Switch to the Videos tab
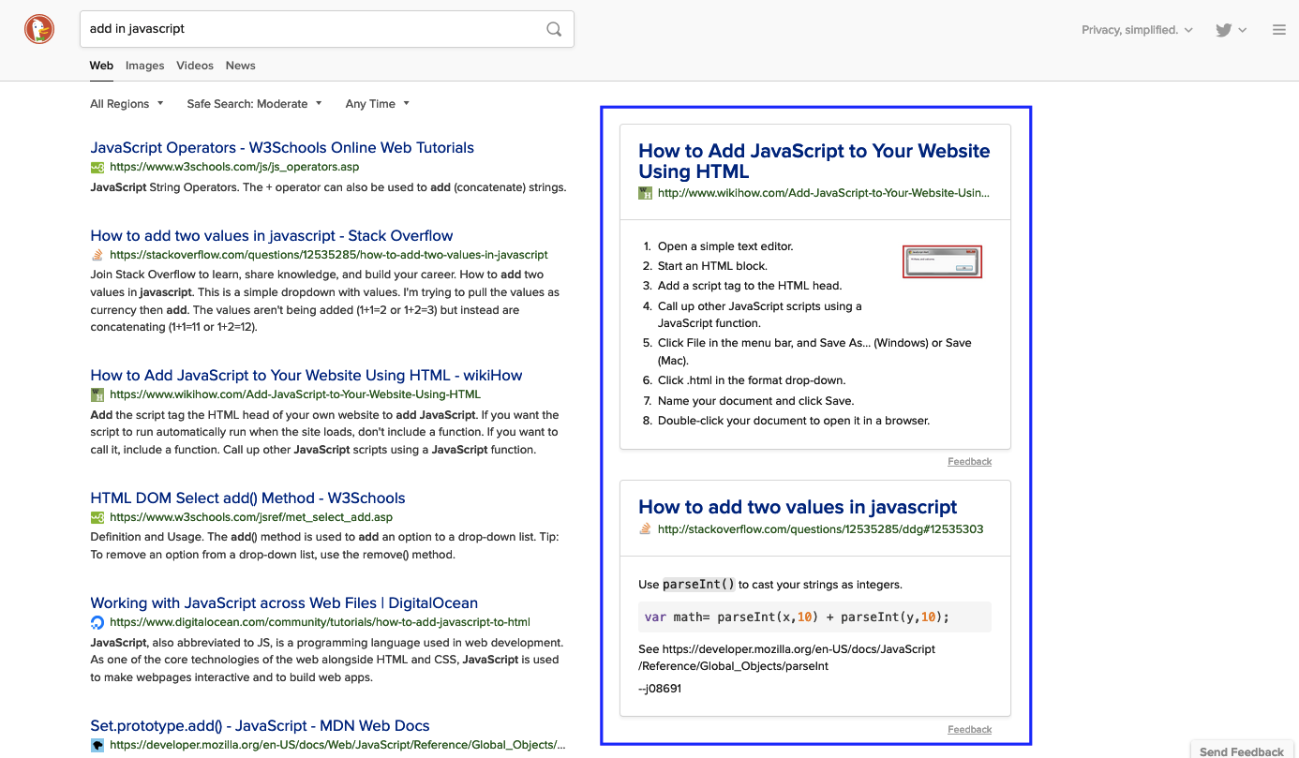 (x=195, y=66)
